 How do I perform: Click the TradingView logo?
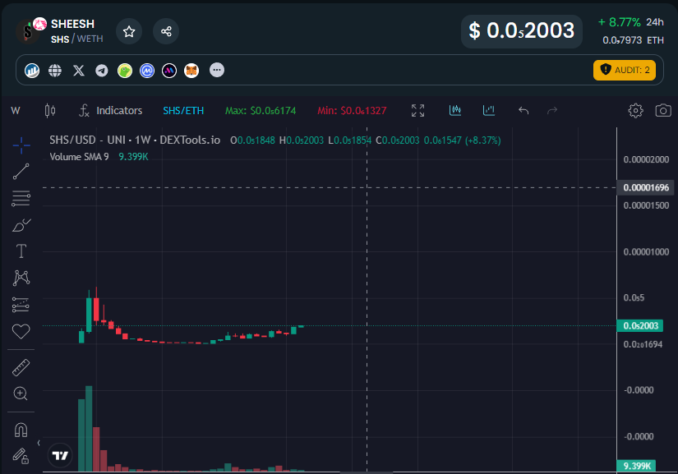[x=60, y=455]
